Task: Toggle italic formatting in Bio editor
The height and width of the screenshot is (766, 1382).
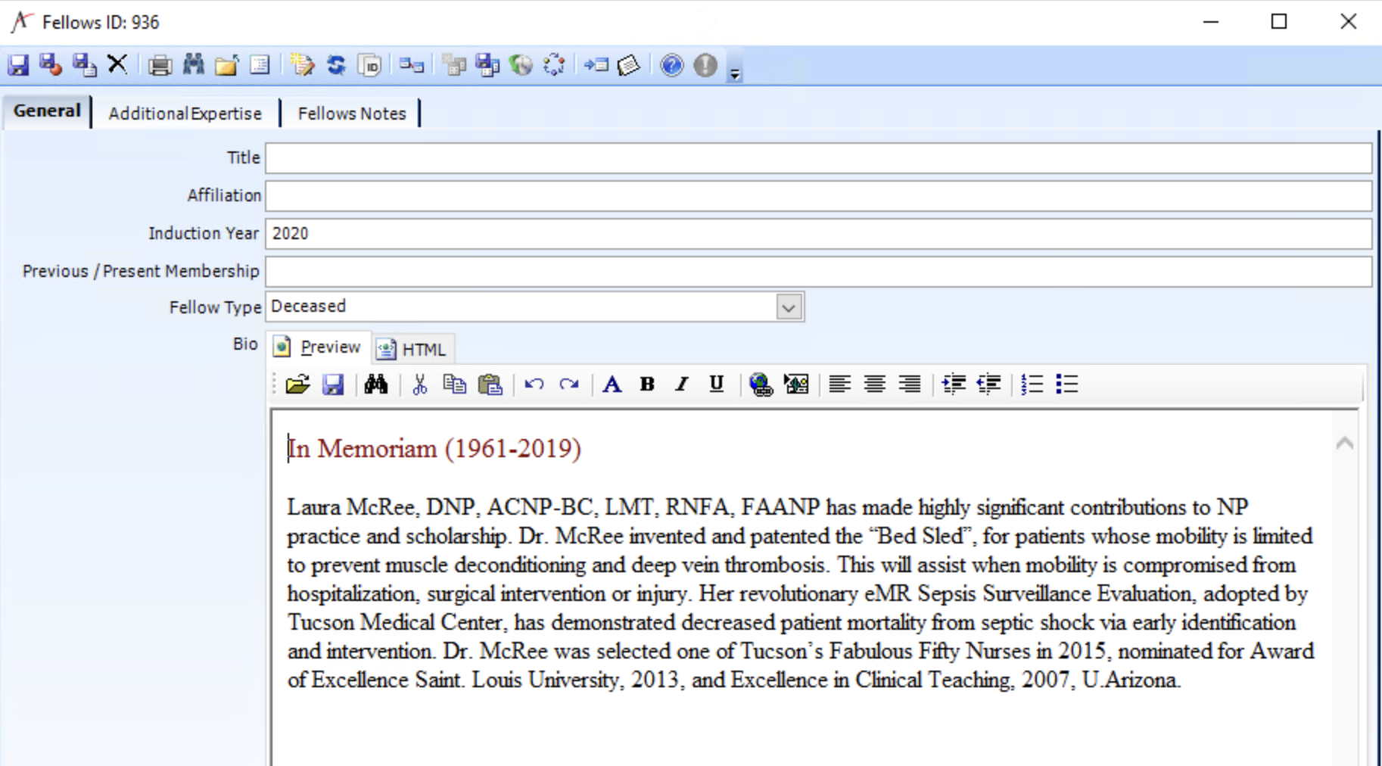Action: pos(681,385)
